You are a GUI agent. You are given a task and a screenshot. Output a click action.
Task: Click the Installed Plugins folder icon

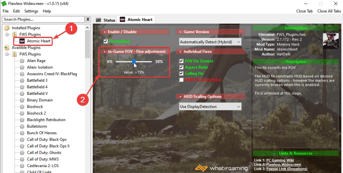[7, 28]
